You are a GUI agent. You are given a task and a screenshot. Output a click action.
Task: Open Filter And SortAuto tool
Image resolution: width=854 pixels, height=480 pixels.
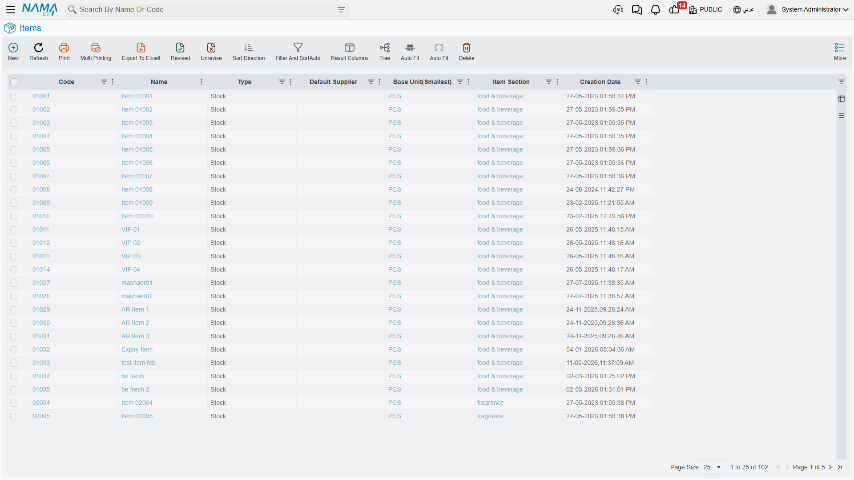[298, 52]
